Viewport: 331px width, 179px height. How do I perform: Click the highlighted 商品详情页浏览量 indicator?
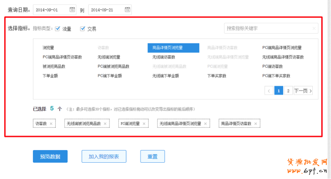coord(173,48)
